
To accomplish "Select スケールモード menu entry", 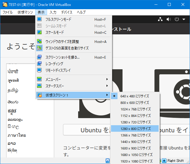I will tap(74, 32).
